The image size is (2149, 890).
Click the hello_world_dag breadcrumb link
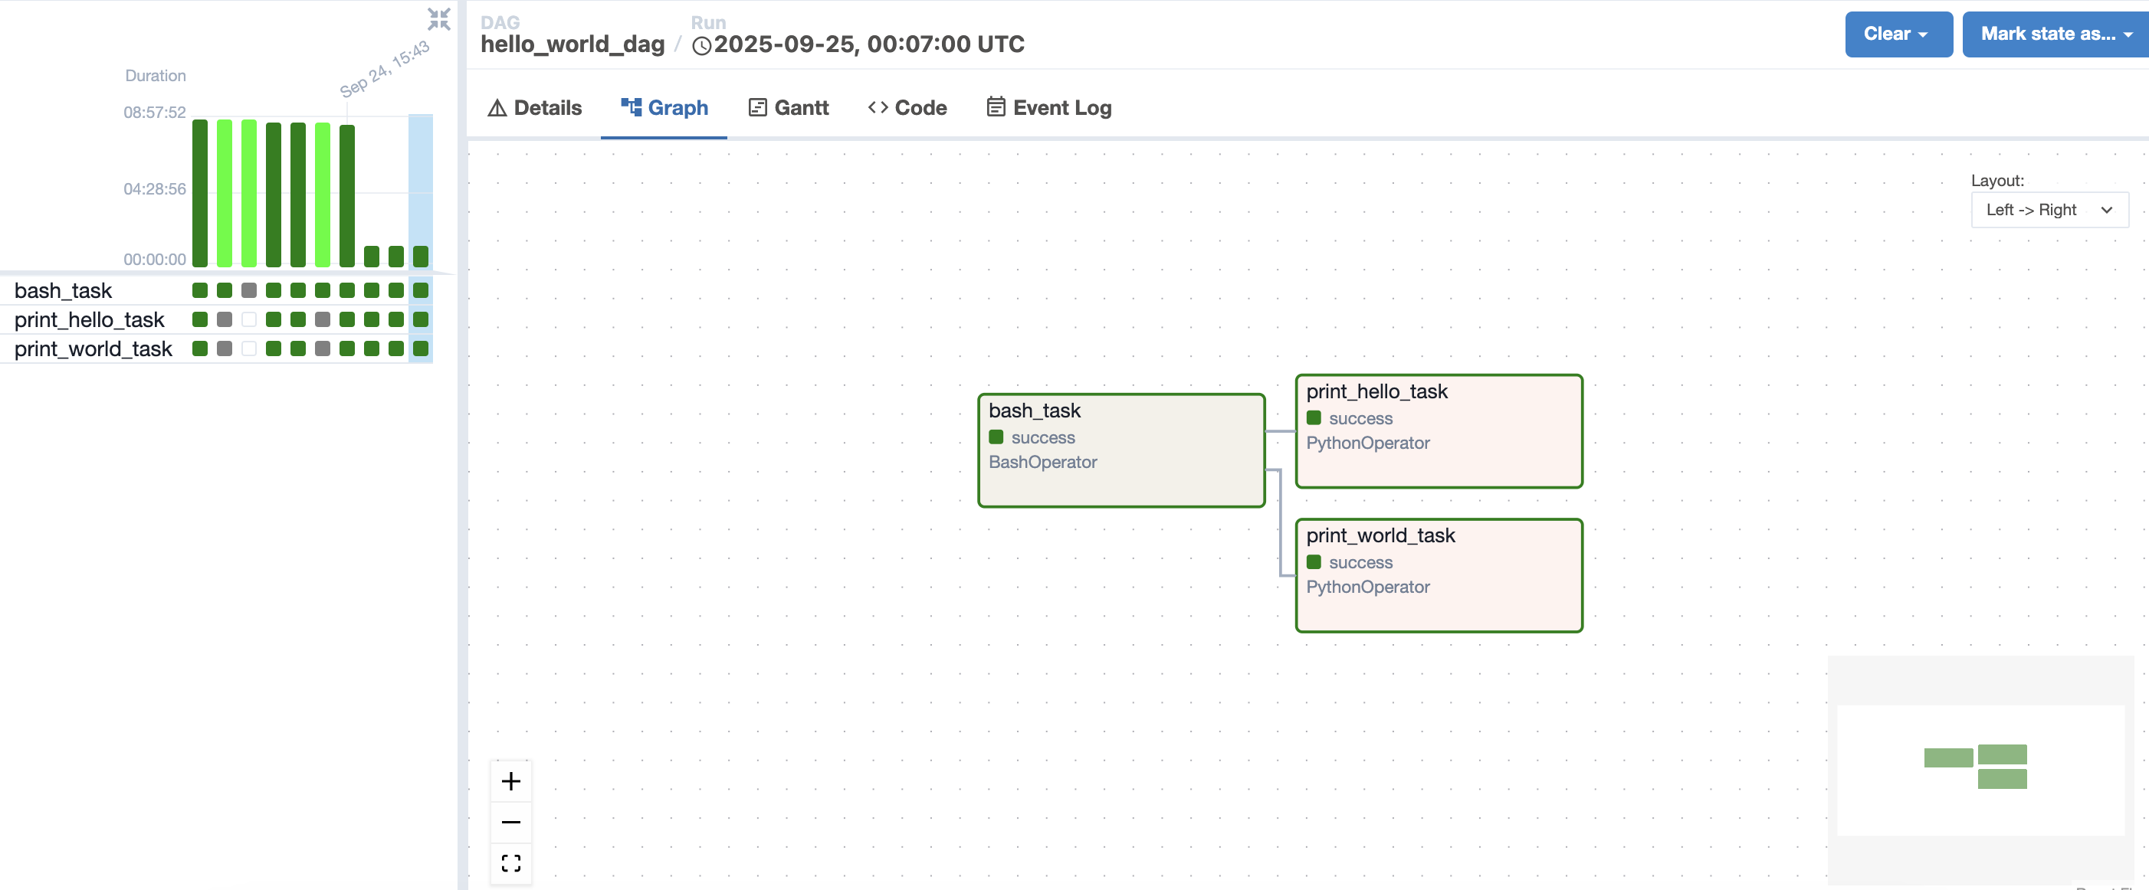pos(573,44)
